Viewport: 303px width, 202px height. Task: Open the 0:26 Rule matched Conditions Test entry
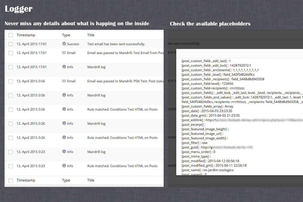pos(122,138)
